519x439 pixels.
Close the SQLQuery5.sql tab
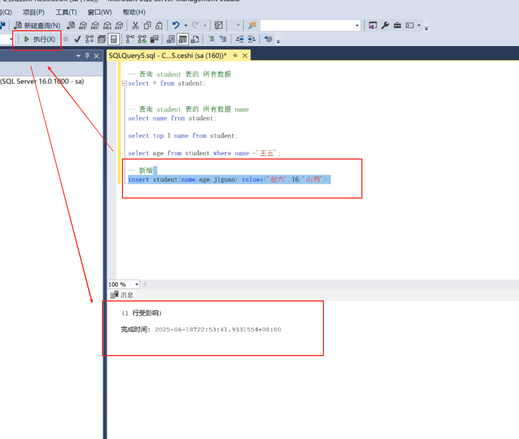pyautogui.click(x=245, y=56)
